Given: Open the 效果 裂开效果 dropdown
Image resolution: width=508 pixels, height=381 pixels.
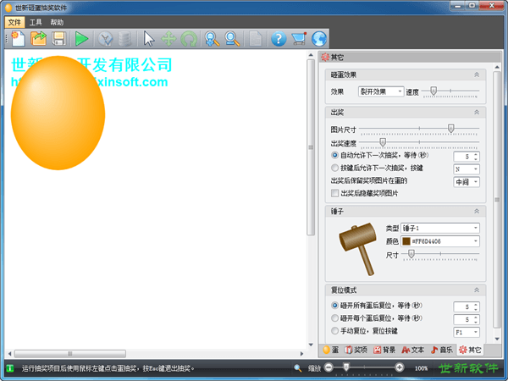Looking at the screenshot, I should click(x=381, y=91).
